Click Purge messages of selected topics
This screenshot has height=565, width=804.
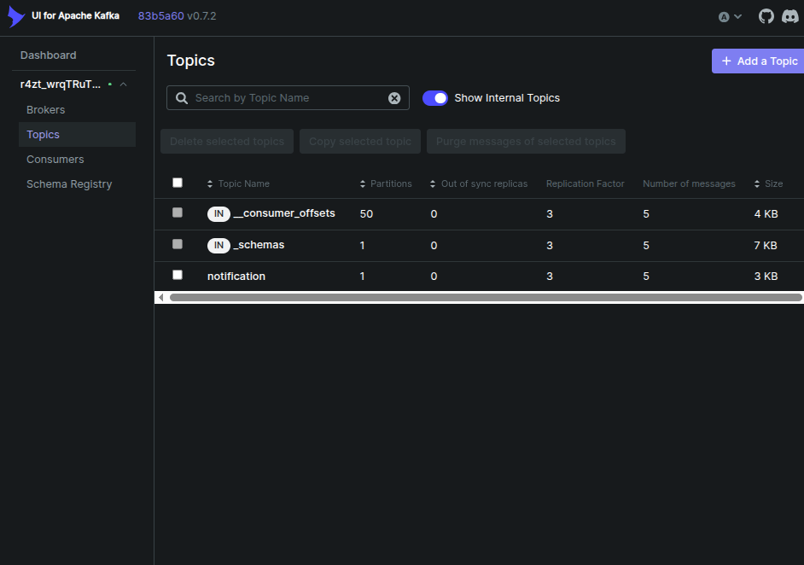526,142
